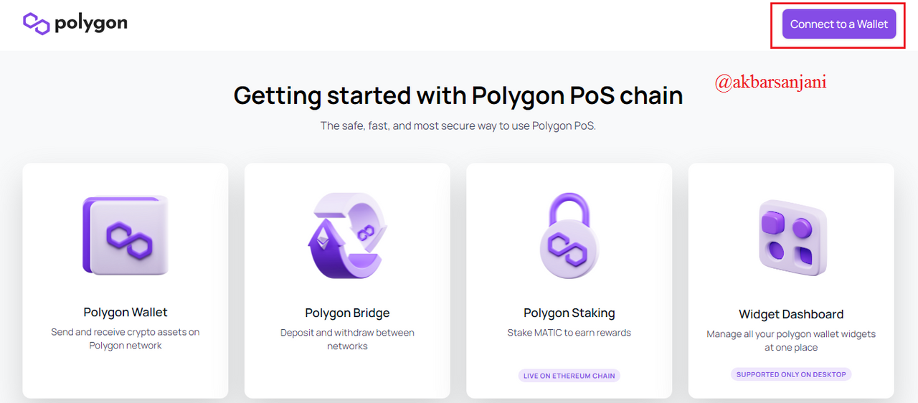Select the Polygon Bridge title
Screen dimensions: 918x403
point(347,313)
